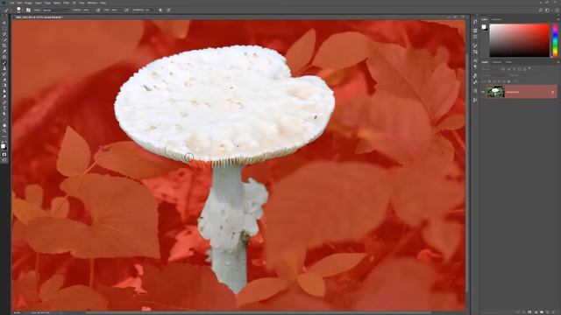Switch to the Swatches tab
Image resolution: width=561 pixels, height=315 pixels.
[x=497, y=19]
